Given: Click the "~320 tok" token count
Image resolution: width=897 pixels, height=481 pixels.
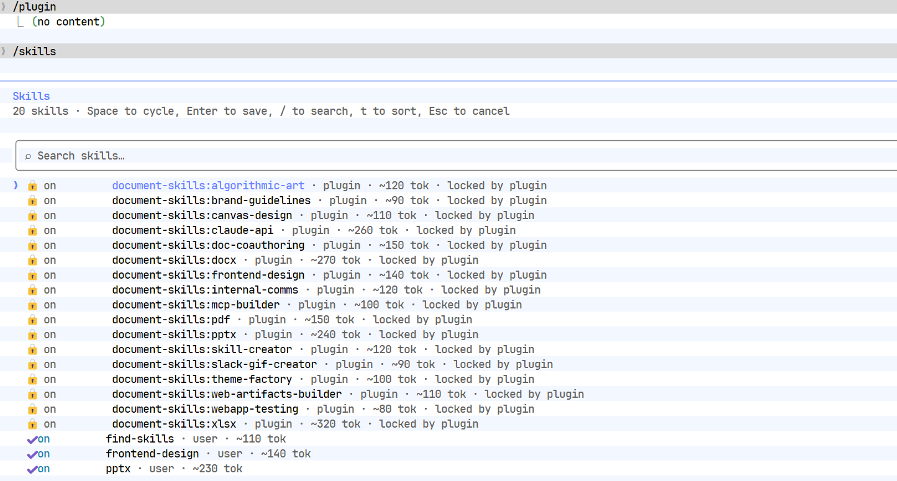Looking at the screenshot, I should pos(335,424).
